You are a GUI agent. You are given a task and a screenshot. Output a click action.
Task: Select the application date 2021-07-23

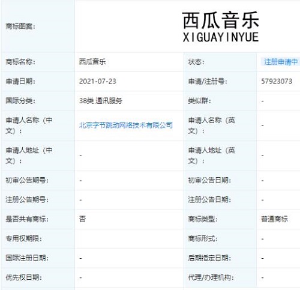click(98, 81)
